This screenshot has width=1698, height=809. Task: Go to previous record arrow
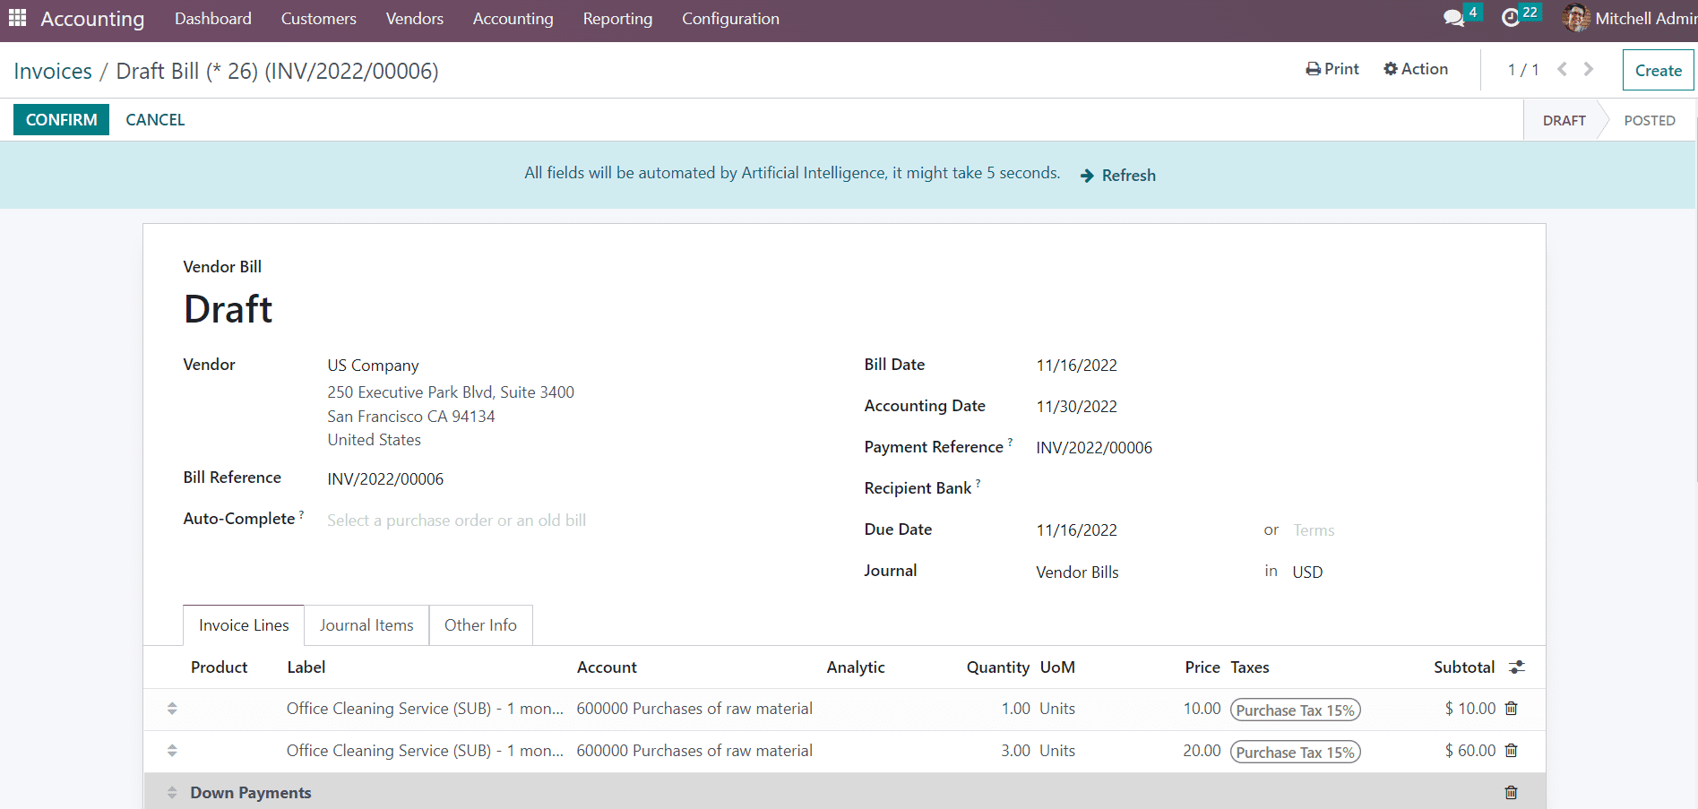tap(1562, 70)
